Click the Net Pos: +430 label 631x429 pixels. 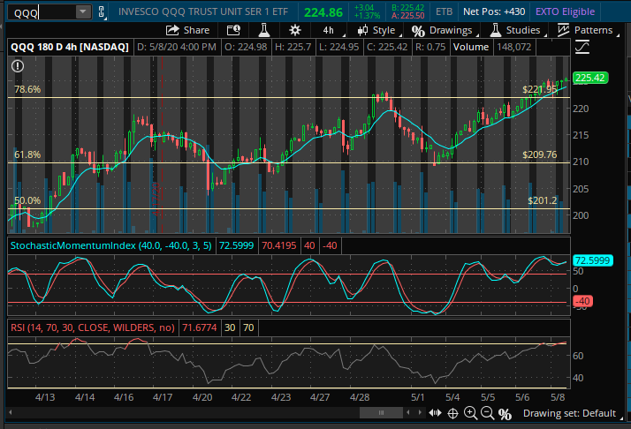(x=494, y=11)
